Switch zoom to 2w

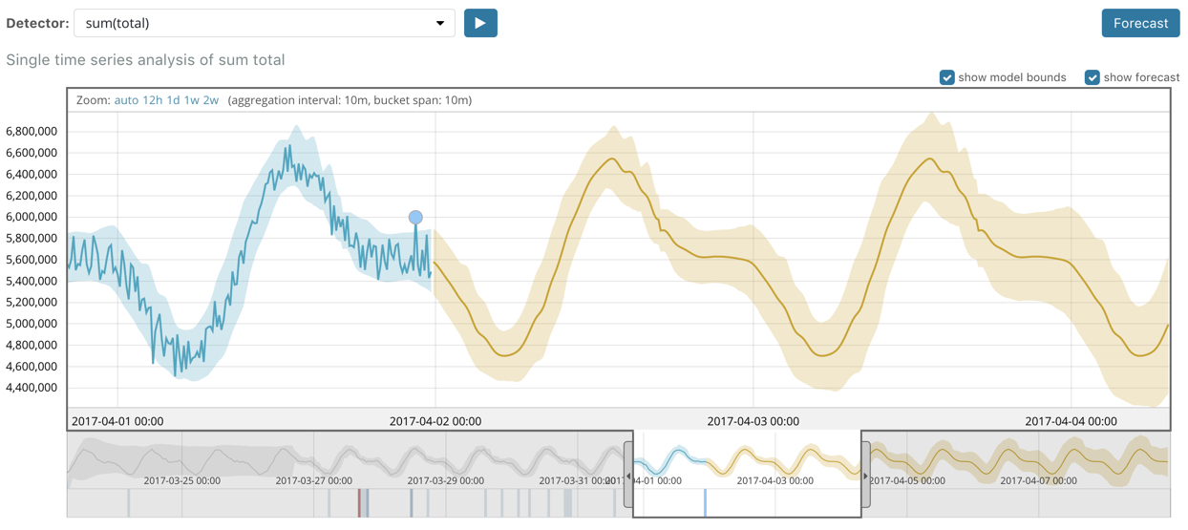point(210,100)
